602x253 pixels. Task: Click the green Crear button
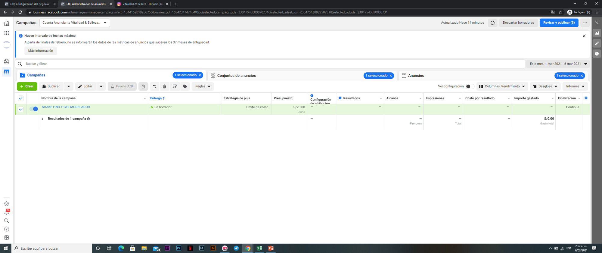(27, 86)
